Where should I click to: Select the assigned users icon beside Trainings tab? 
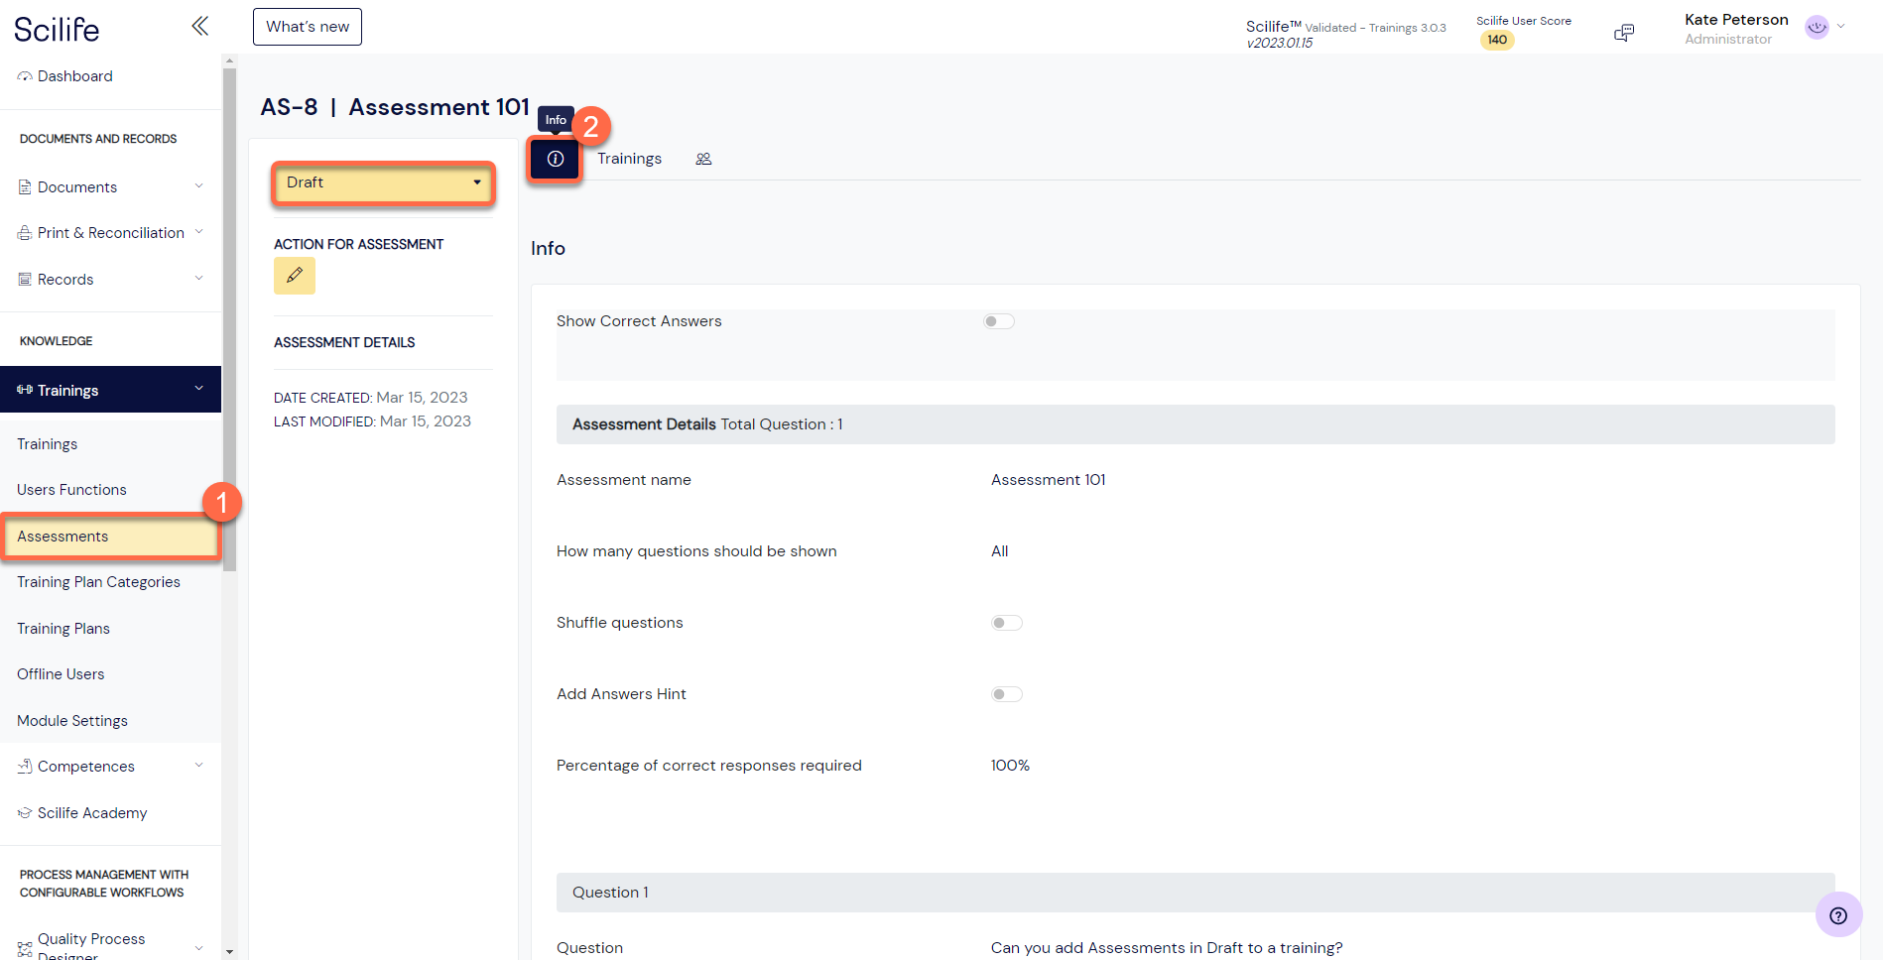704,158
